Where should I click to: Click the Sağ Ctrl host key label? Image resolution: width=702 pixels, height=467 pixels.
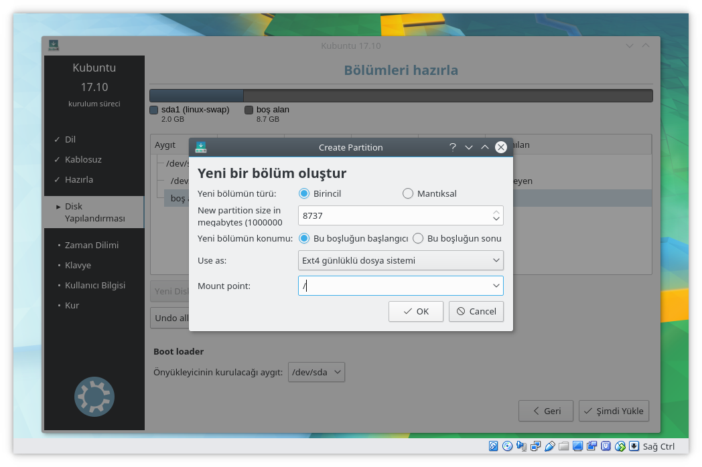tap(658, 446)
